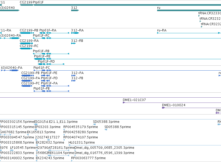Screen dimensions: 221x162
Task: Click the GH07682.5prime EST label
Action: click(13, 132)
